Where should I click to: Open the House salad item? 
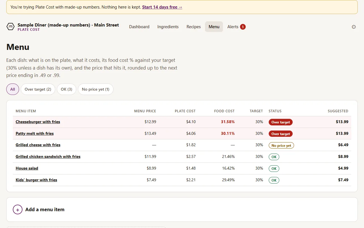tap(27, 168)
